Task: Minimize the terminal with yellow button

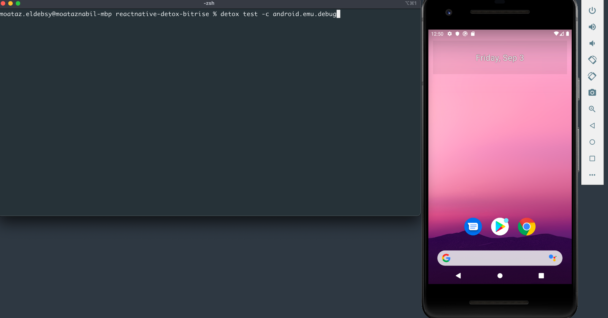Action: (x=10, y=3)
